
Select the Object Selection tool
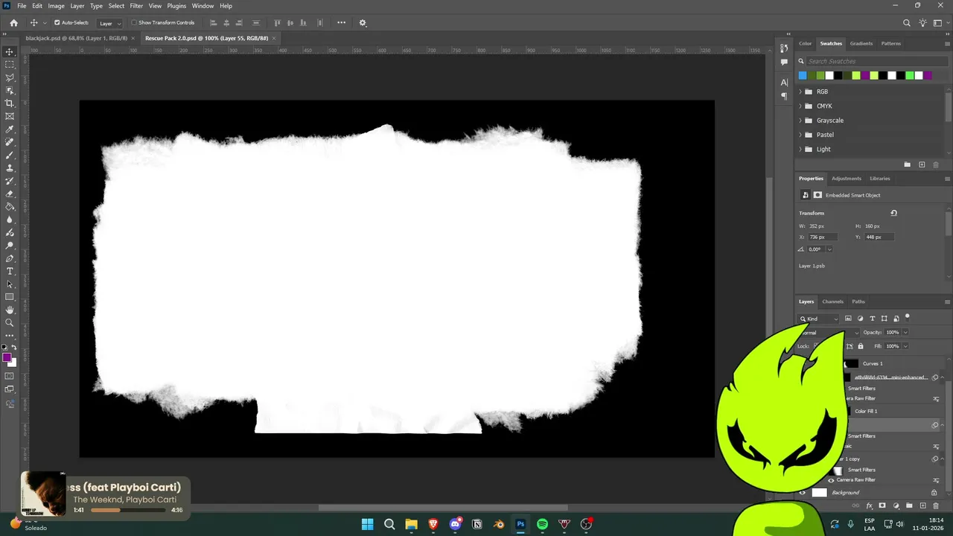tap(10, 91)
